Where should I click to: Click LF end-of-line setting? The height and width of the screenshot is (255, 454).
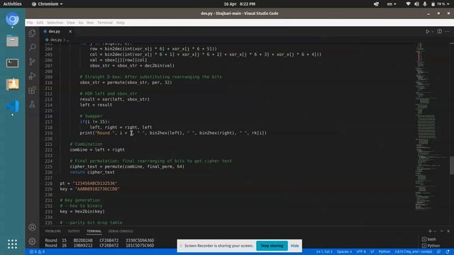pyautogui.click(x=372, y=252)
